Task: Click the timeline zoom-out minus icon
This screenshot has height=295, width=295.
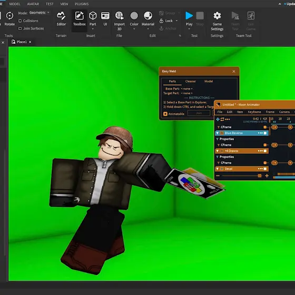Action: point(218,176)
